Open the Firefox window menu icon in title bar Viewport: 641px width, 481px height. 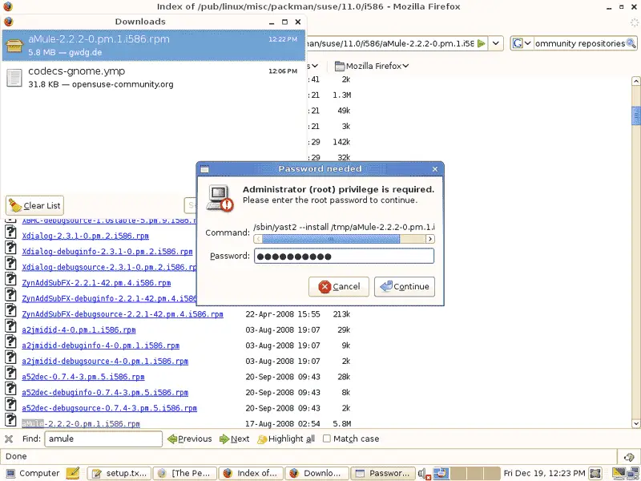pyautogui.click(x=8, y=6)
